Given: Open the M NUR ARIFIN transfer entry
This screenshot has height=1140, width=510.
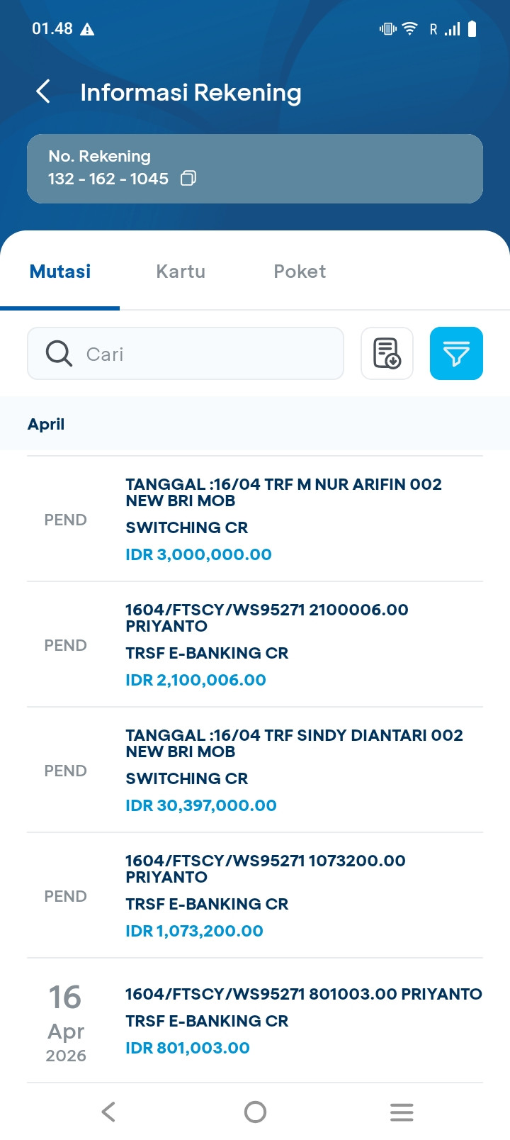Looking at the screenshot, I should point(255,519).
